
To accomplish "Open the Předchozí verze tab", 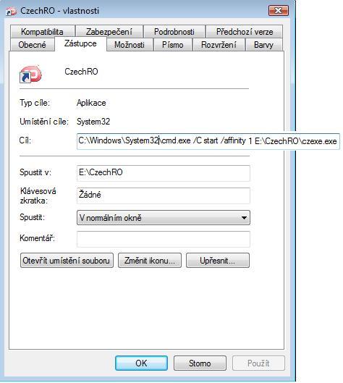I will pos(245,32).
